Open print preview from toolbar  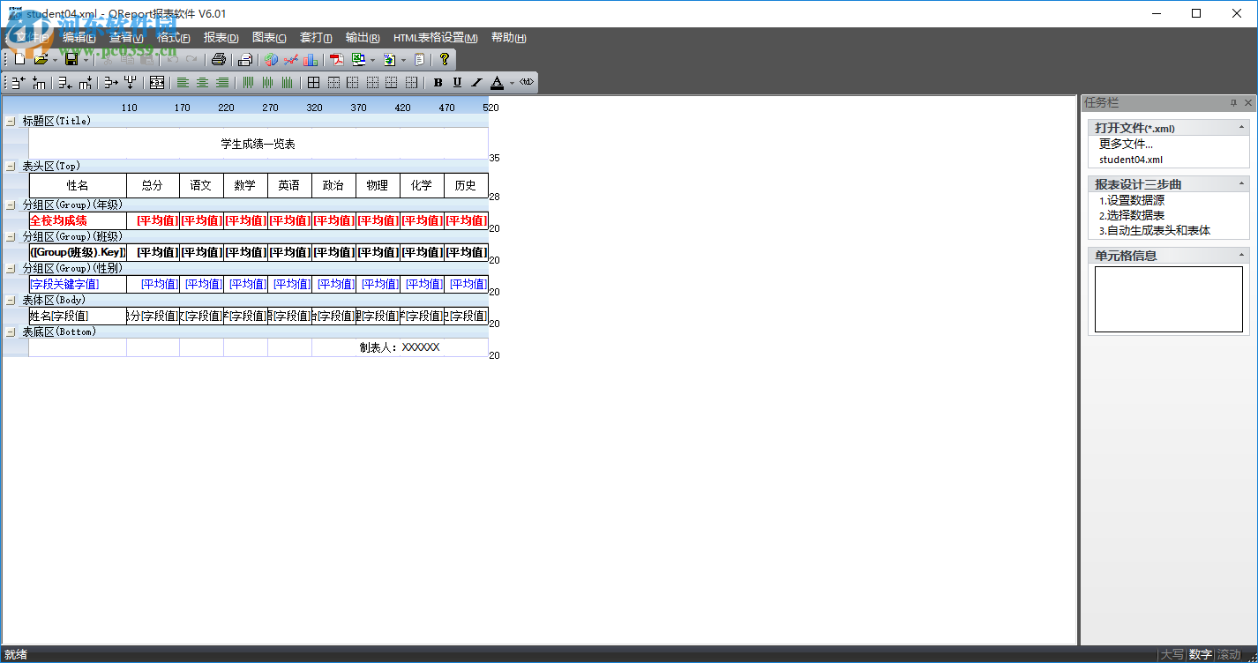click(245, 59)
